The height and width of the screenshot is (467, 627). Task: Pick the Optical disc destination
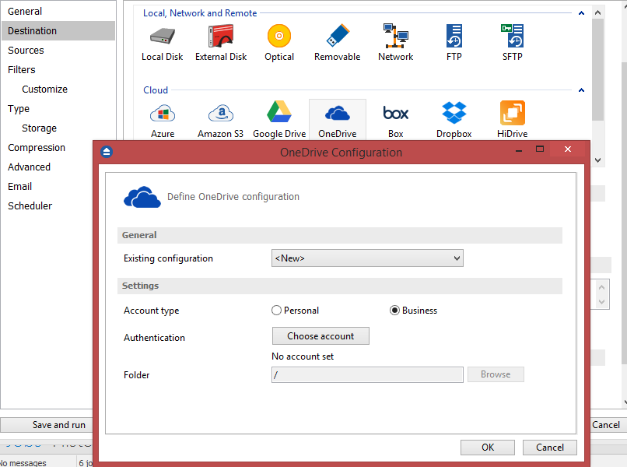point(279,42)
